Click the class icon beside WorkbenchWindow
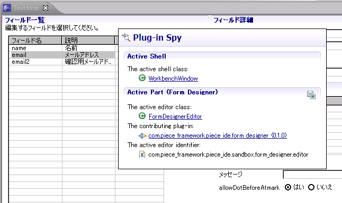Screen dimensions: 342x203 (x=142, y=78)
